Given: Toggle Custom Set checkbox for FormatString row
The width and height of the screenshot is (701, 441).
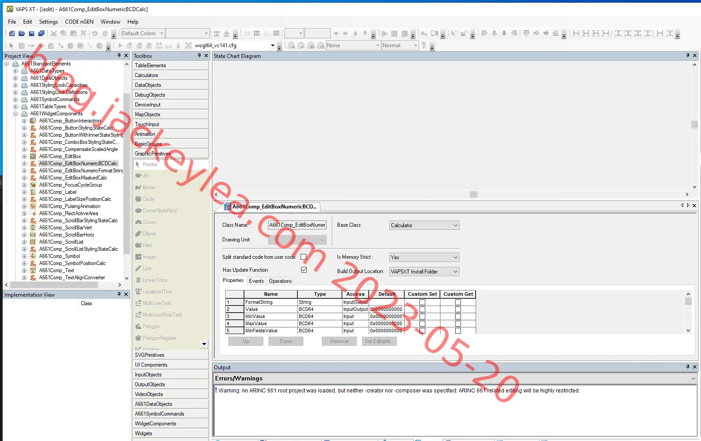Looking at the screenshot, I should pyautogui.click(x=422, y=302).
